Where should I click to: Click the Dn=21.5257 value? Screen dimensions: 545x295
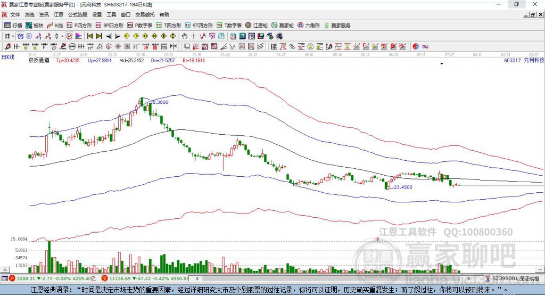point(163,60)
